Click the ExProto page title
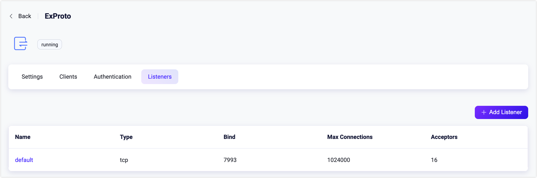The image size is (537, 178). coord(58,16)
